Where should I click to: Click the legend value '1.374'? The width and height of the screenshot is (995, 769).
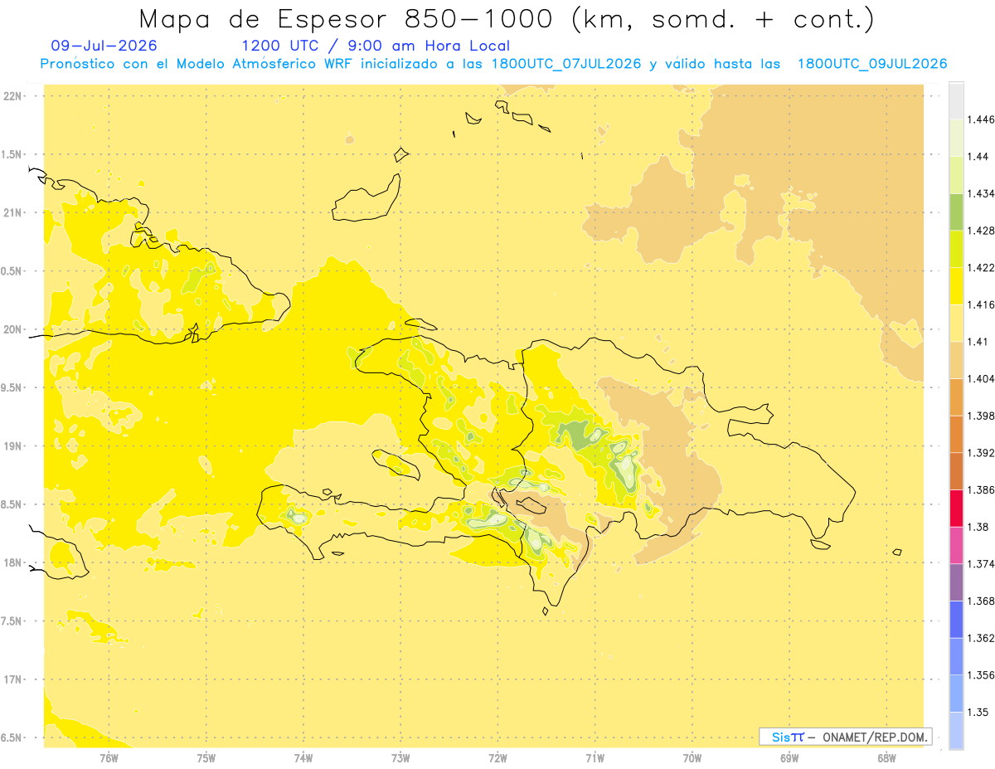coord(981,564)
